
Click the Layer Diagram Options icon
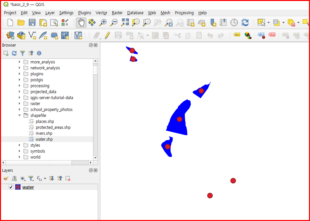pos(248,35)
